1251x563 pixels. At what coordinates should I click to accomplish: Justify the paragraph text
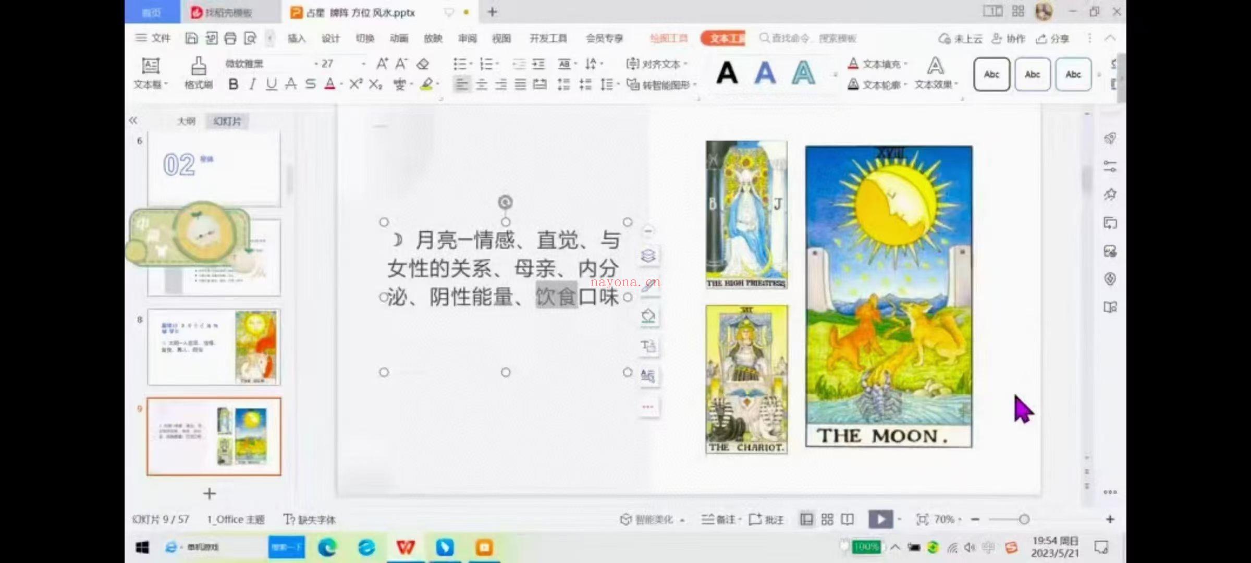point(520,84)
